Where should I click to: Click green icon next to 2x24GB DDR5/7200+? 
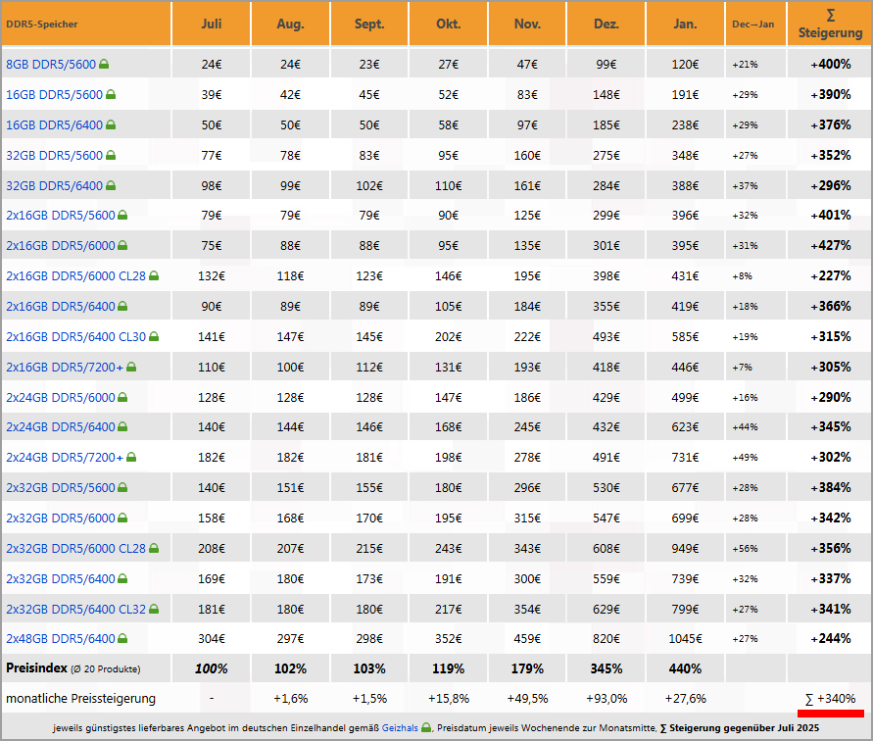coord(131,457)
